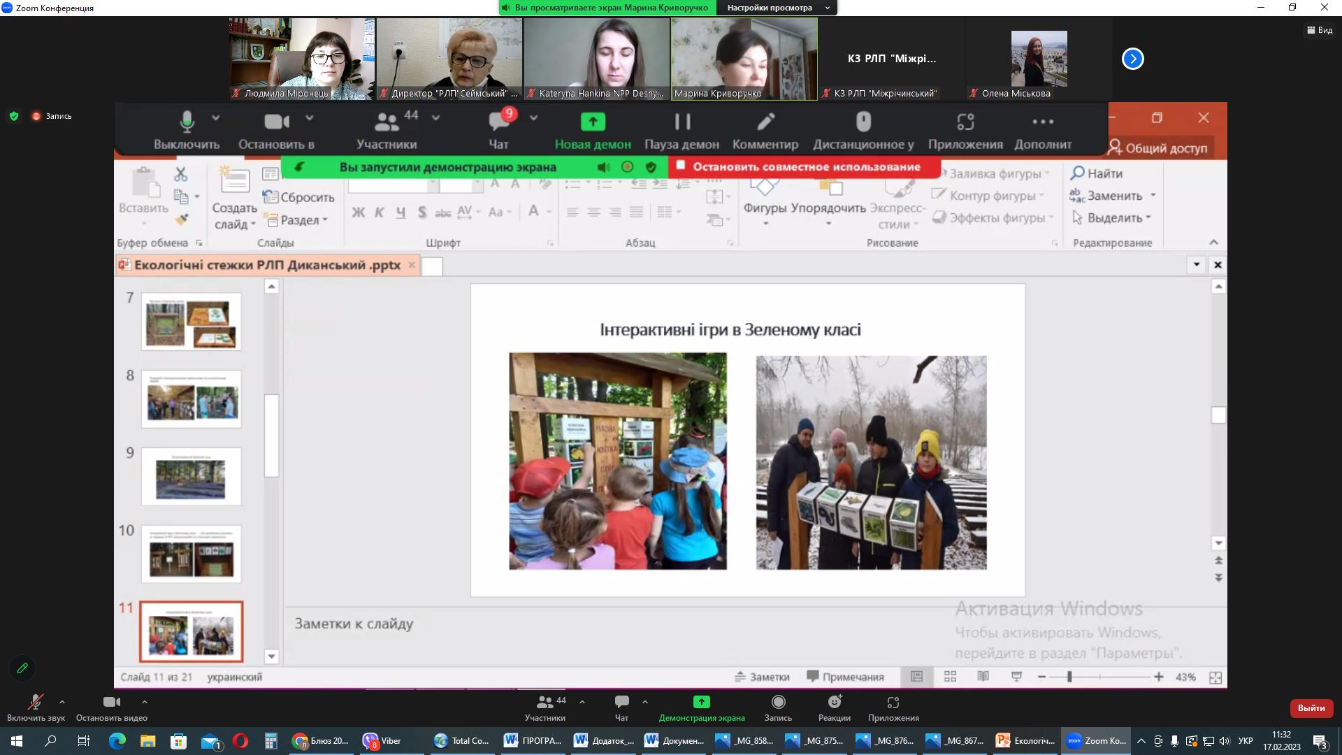This screenshot has width=1342, height=755.
Task: Open the Zoom Chat icon at the bottom
Action: pyautogui.click(x=621, y=702)
